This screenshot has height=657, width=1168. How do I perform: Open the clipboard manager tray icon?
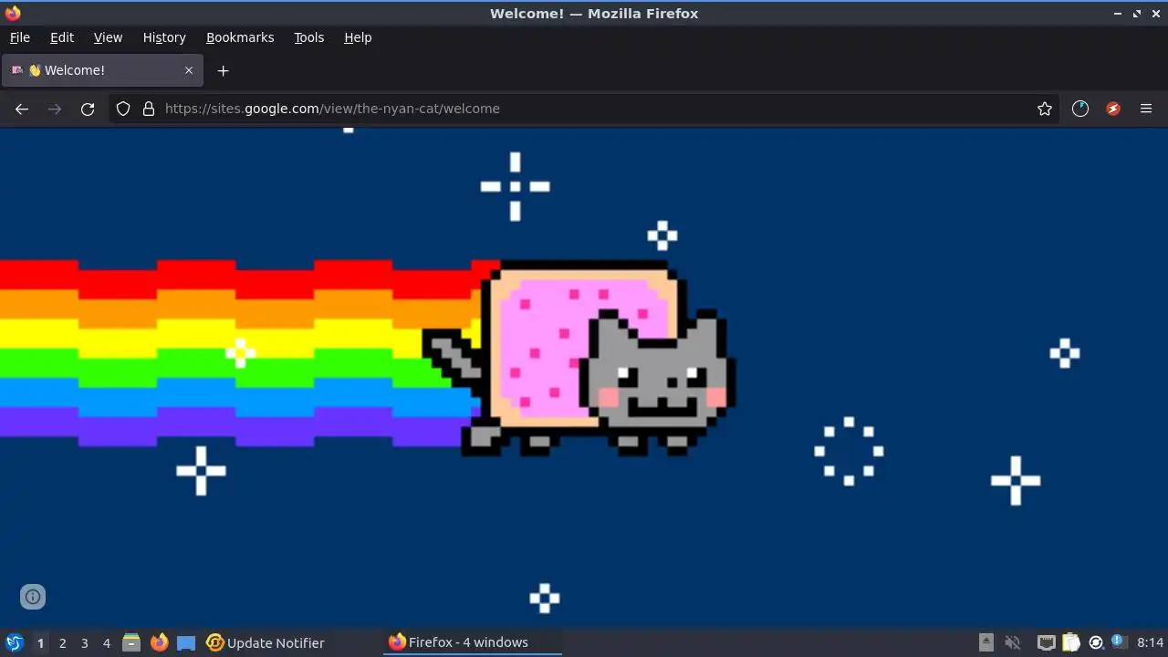coord(1071,642)
